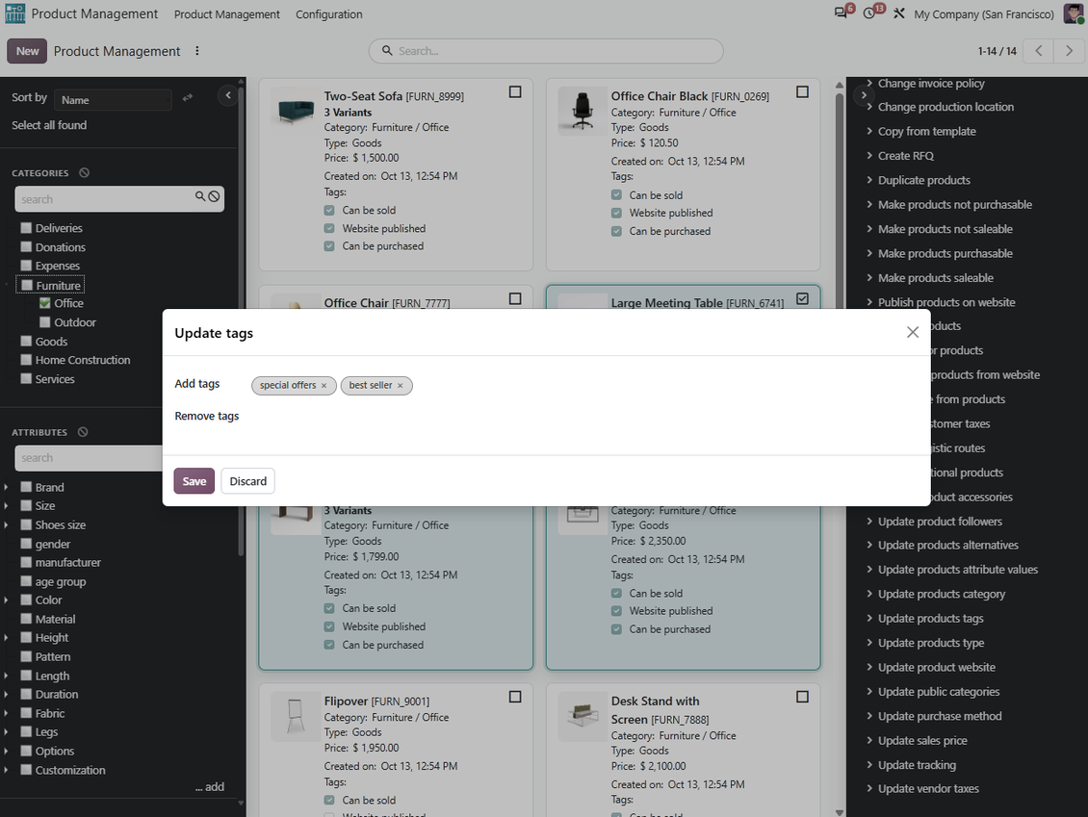The image size is (1088, 817).
Task: Focus the top product search field
Action: pos(546,51)
